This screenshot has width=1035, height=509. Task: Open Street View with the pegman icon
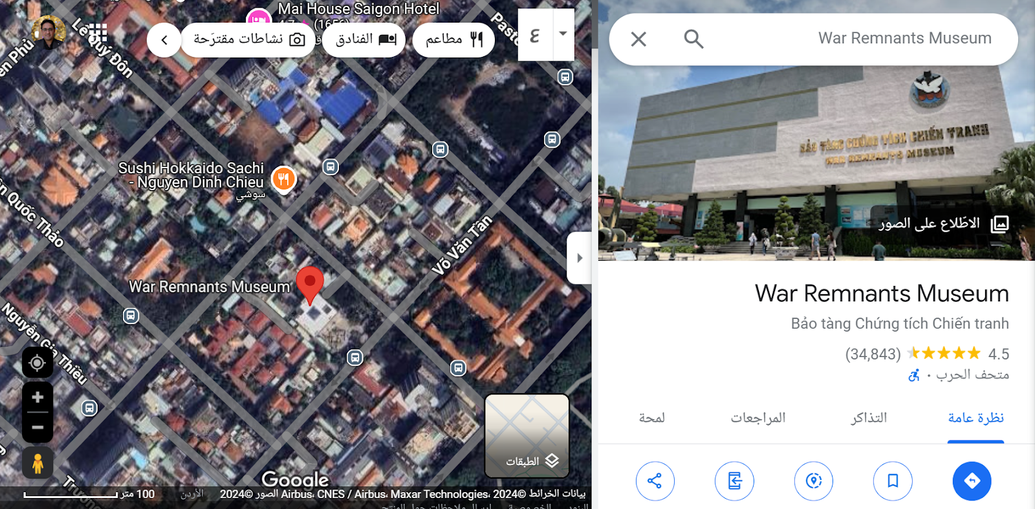[38, 463]
